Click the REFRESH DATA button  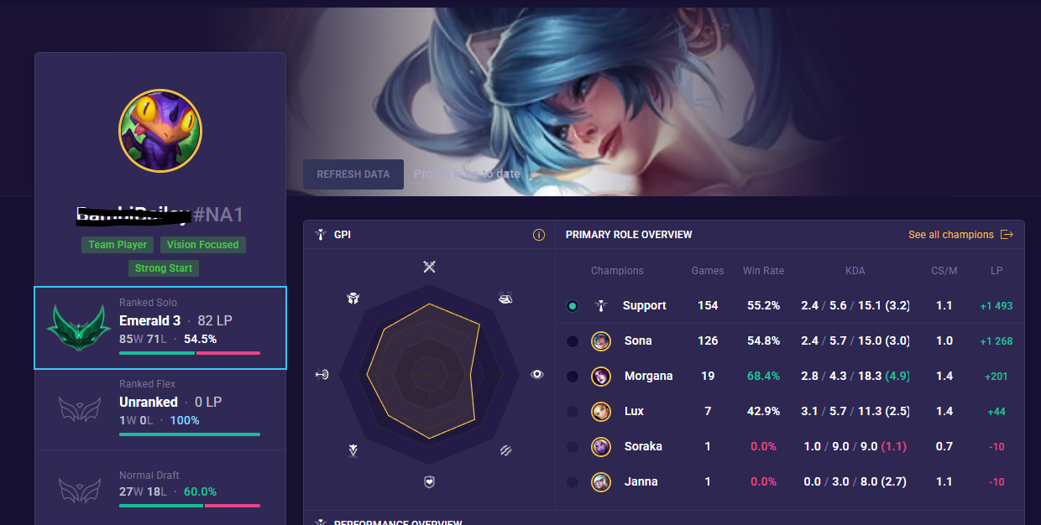[x=353, y=174]
